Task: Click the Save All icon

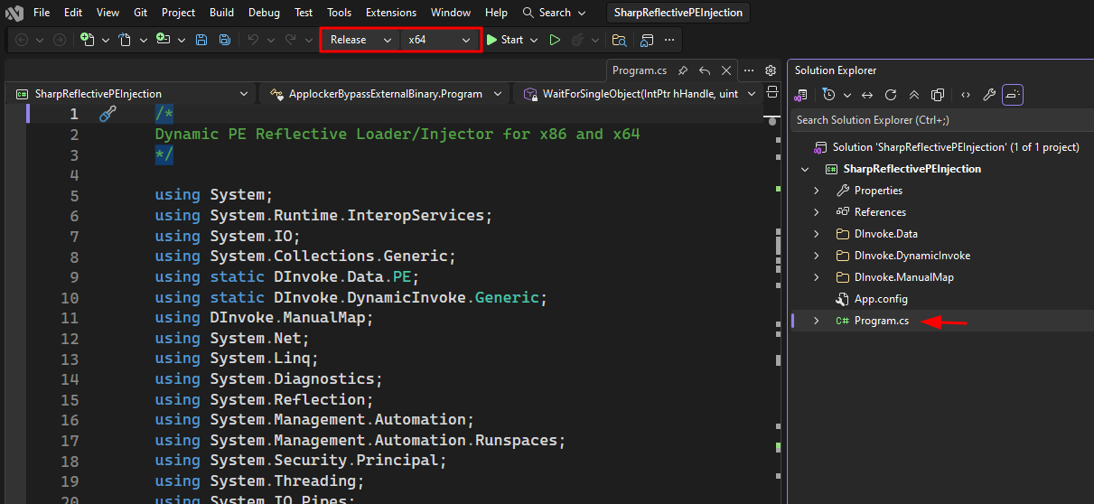Action: click(224, 40)
